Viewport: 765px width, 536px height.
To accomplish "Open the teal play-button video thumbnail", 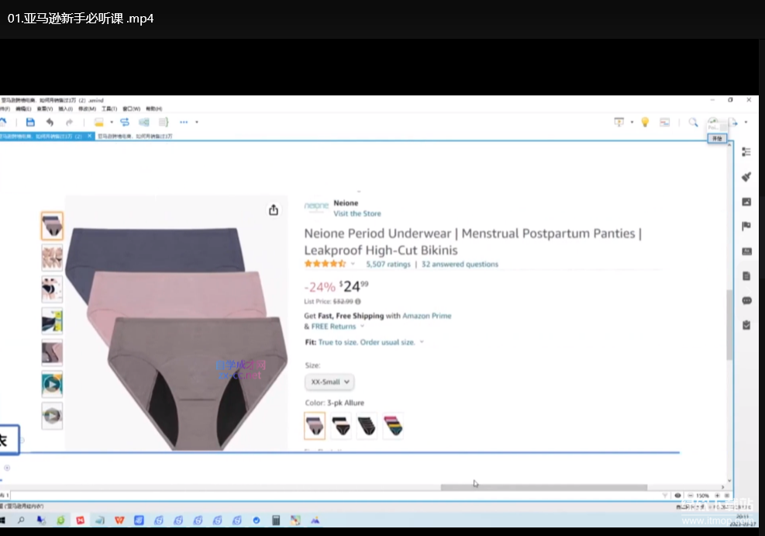I will click(52, 385).
